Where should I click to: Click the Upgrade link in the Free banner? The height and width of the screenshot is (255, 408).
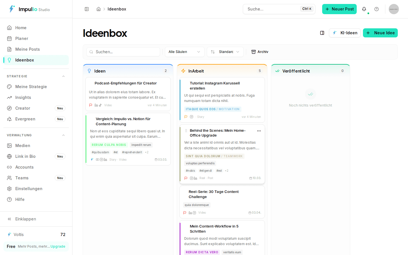coord(58,246)
